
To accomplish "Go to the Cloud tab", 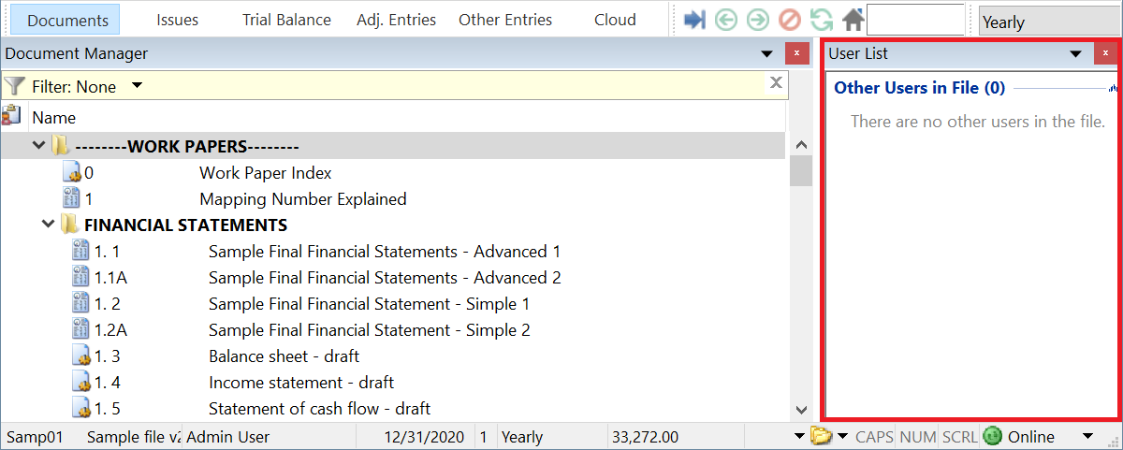I will click(x=615, y=20).
